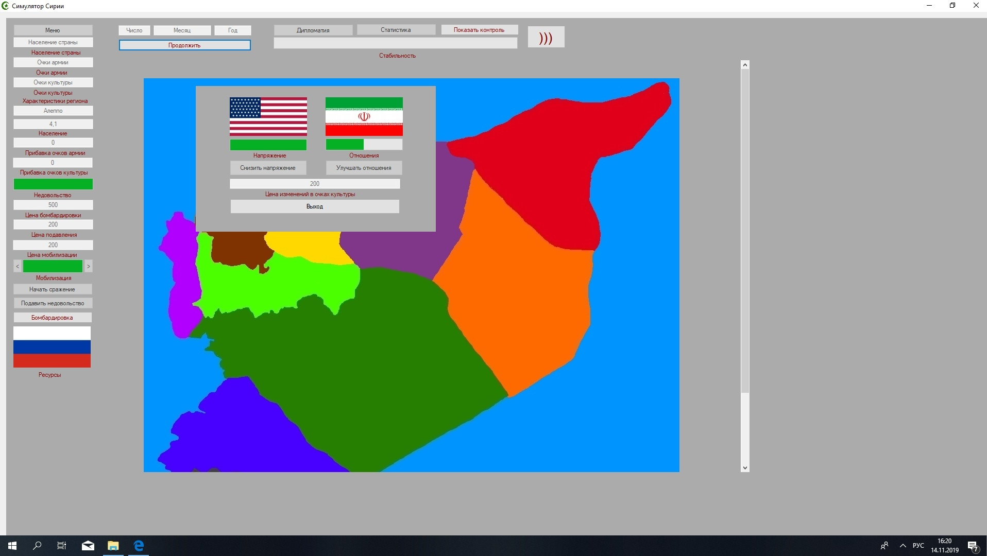Click the Месяц date field
Image resolution: width=987 pixels, height=556 pixels.
pyautogui.click(x=182, y=30)
